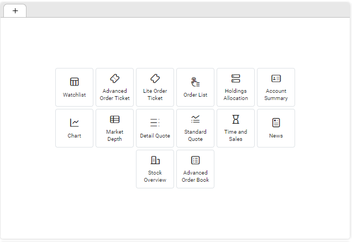Click the Detail Quote text label
The width and height of the screenshot is (352, 242).
pyautogui.click(x=155, y=135)
